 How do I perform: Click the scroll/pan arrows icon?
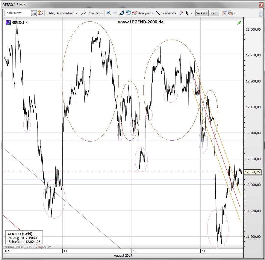[x=122, y=13]
